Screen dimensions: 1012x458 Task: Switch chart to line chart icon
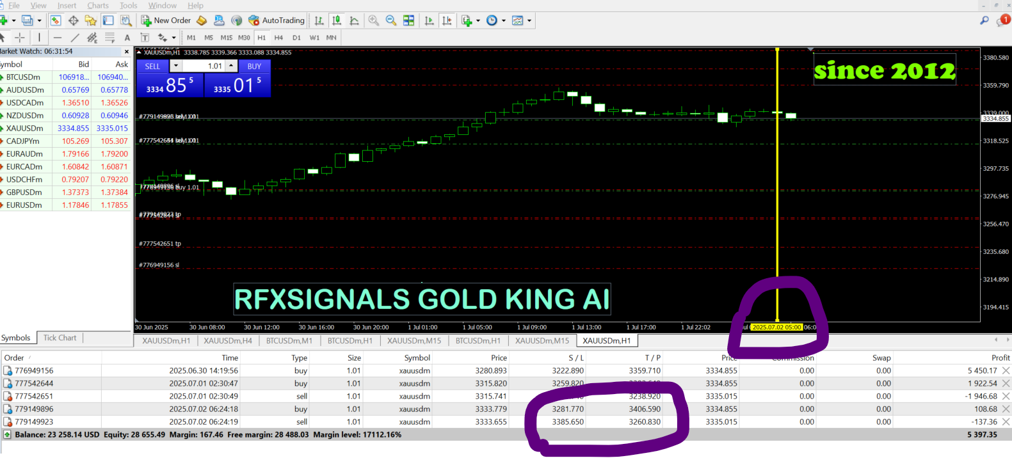[354, 20]
